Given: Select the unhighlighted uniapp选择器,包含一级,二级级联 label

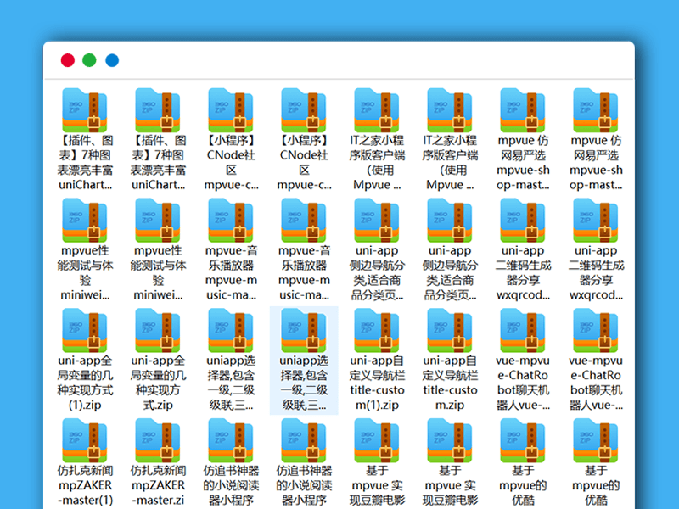Looking at the screenshot, I should 231,383.
